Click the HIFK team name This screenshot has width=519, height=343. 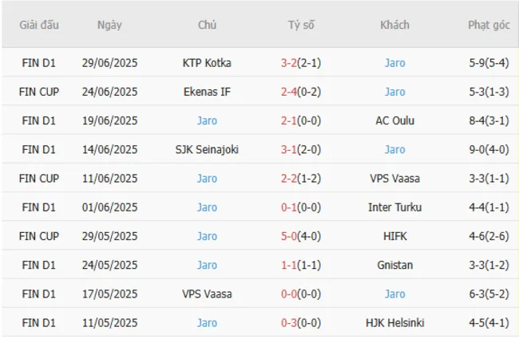(394, 236)
